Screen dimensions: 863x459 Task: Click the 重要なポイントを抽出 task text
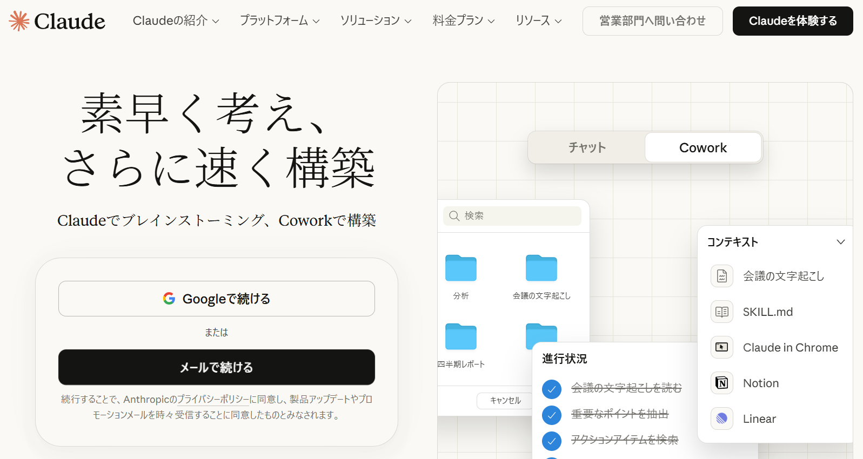(x=620, y=414)
